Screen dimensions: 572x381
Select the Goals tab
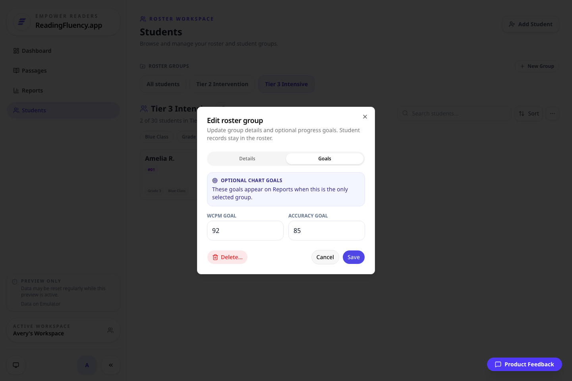(325, 159)
